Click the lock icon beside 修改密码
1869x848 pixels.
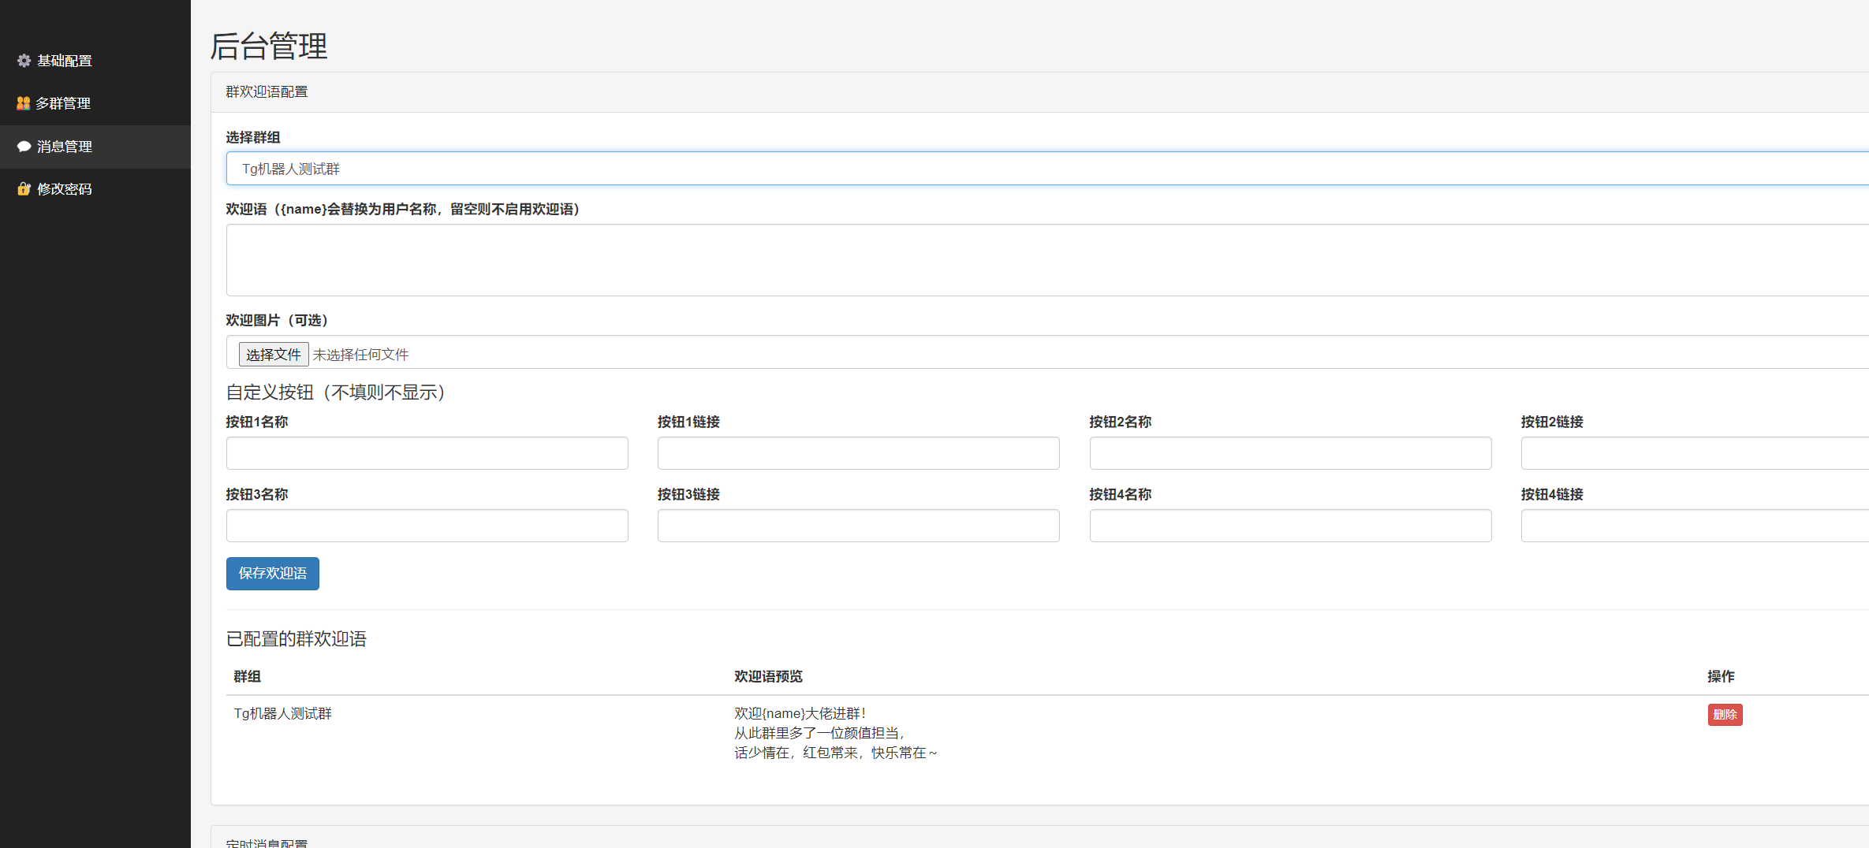click(24, 189)
